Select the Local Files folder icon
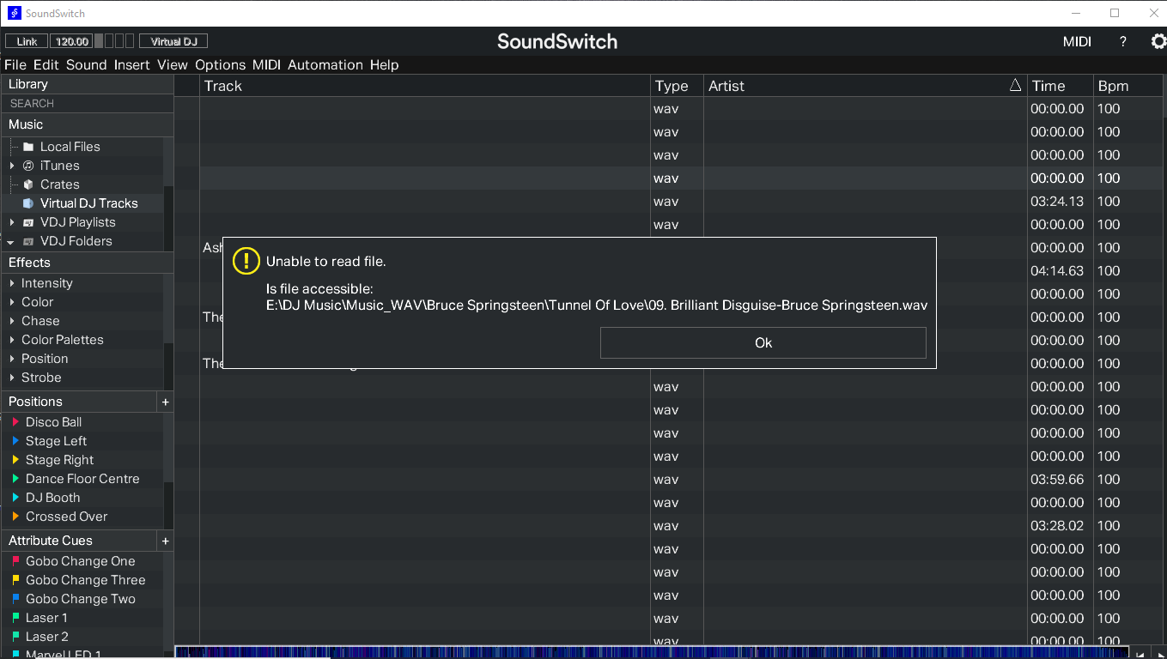The height and width of the screenshot is (659, 1167). point(28,147)
